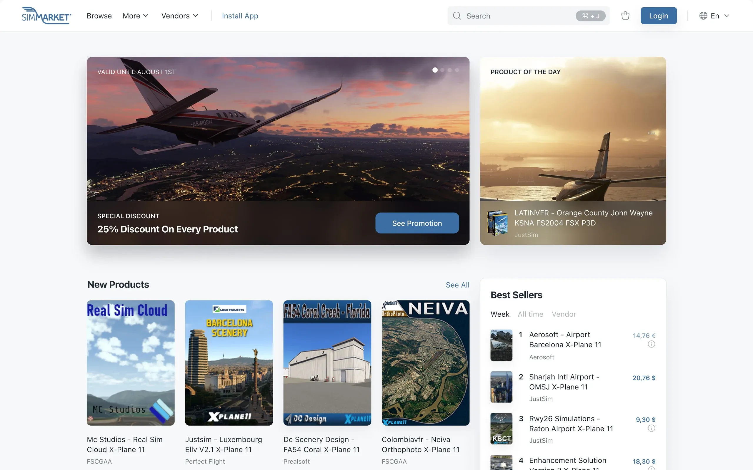This screenshot has height=470, width=753.
Task: Expand the Vendors dropdown menu
Action: pos(179,16)
